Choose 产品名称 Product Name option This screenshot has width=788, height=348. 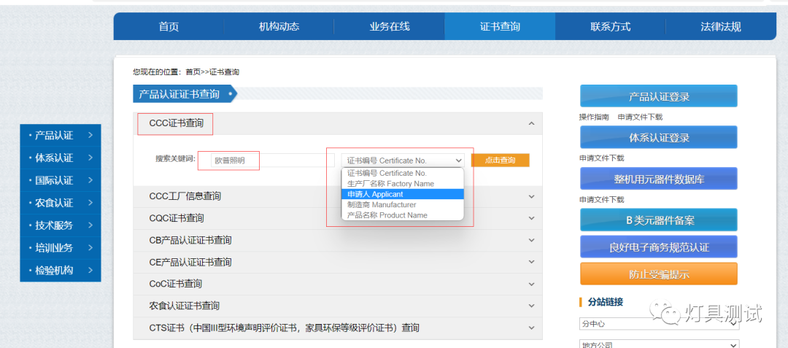pos(402,215)
